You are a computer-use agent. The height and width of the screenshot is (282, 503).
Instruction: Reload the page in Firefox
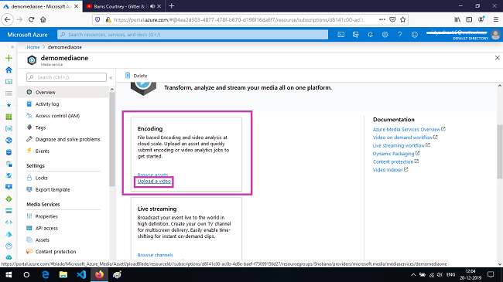click(x=31, y=19)
